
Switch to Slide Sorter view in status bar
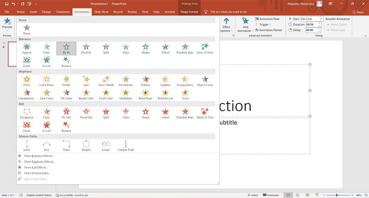tap(297, 195)
